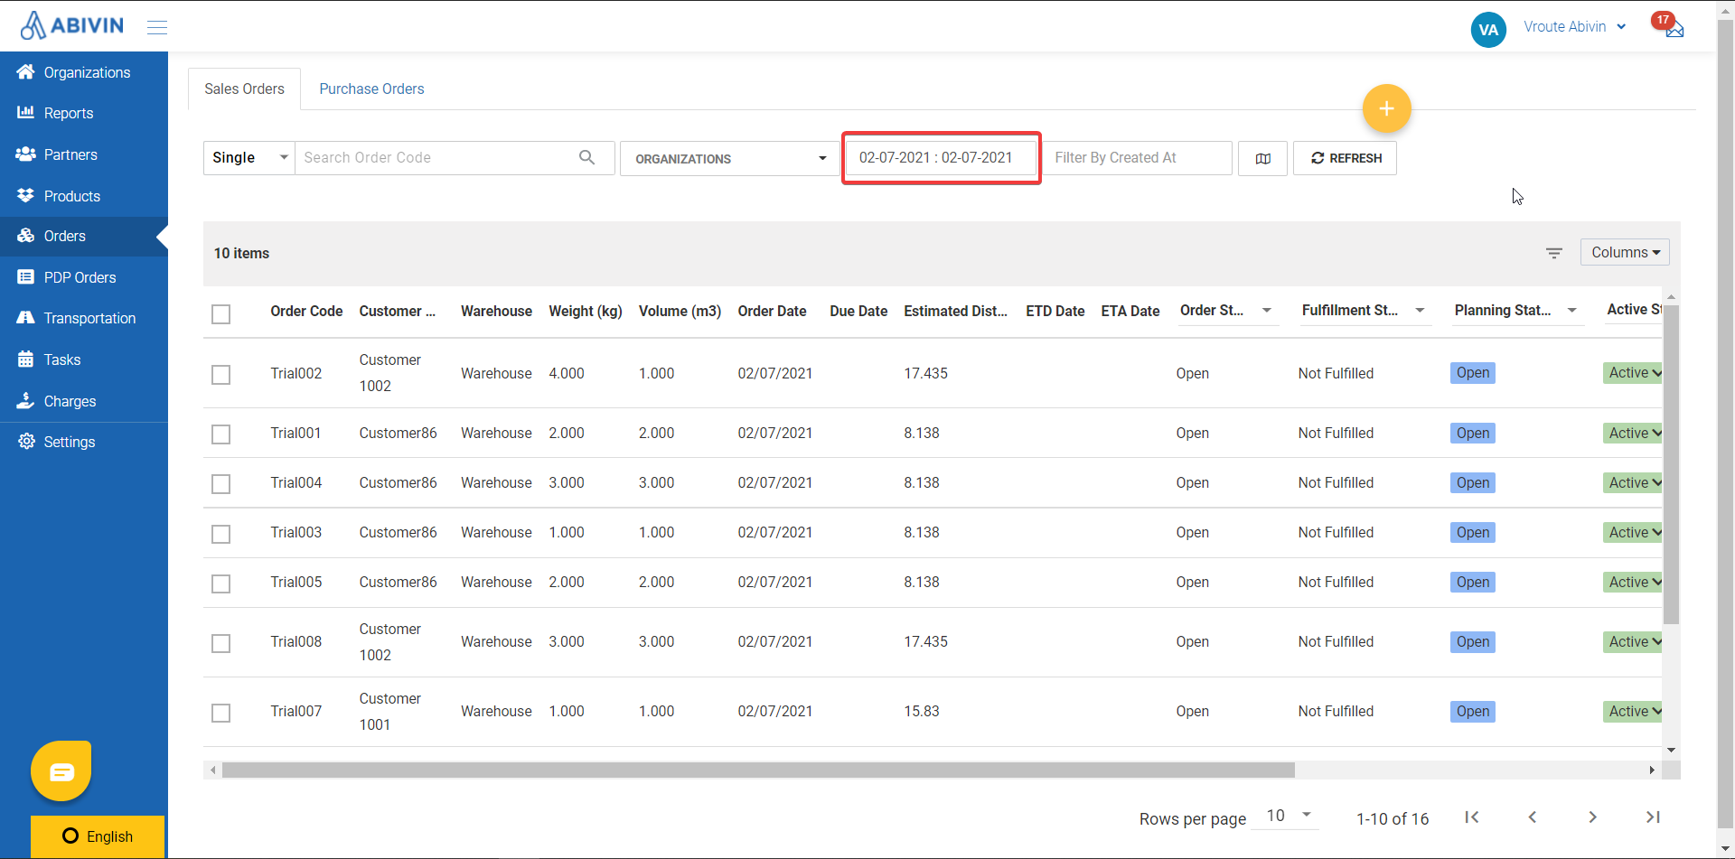1735x859 pixels.
Task: Open Order Status column filter dropdown
Action: (x=1267, y=310)
